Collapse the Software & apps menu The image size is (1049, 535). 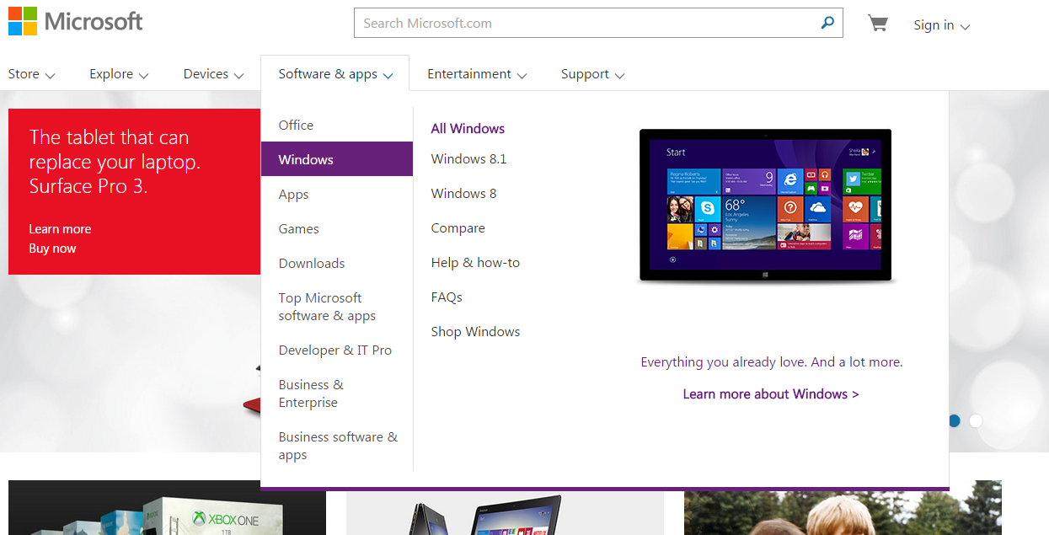pos(335,74)
